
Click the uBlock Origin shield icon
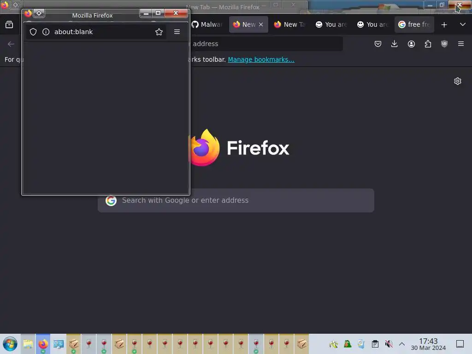point(444,44)
